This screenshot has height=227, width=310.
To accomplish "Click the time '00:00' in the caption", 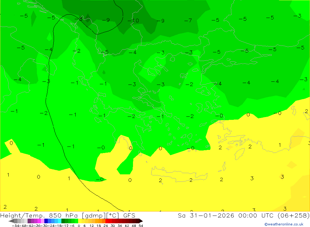I will pyautogui.click(x=248, y=215).
